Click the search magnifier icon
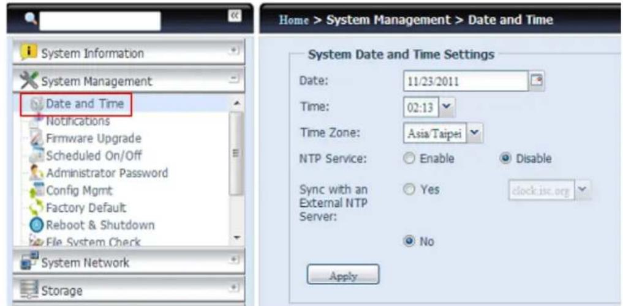Image resolution: width=623 pixels, height=306 pixels. 30,18
